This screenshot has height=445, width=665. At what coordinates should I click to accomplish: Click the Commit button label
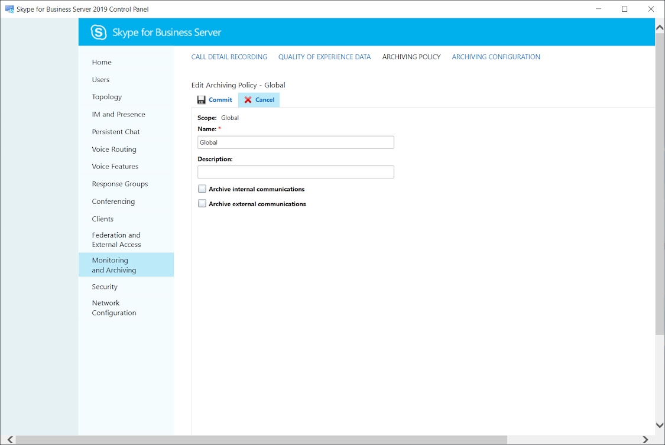coord(220,100)
